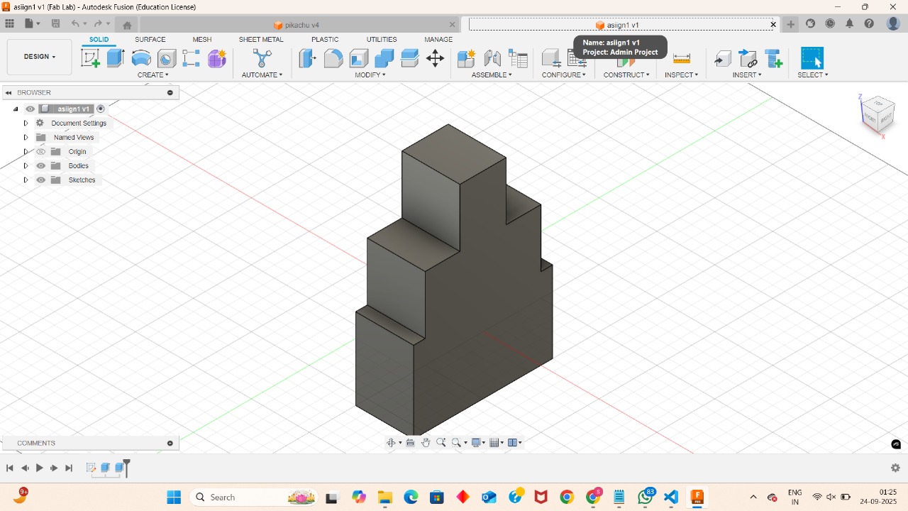This screenshot has height=511, width=908.
Task: Select the Extrude tool
Action: pyautogui.click(x=115, y=58)
